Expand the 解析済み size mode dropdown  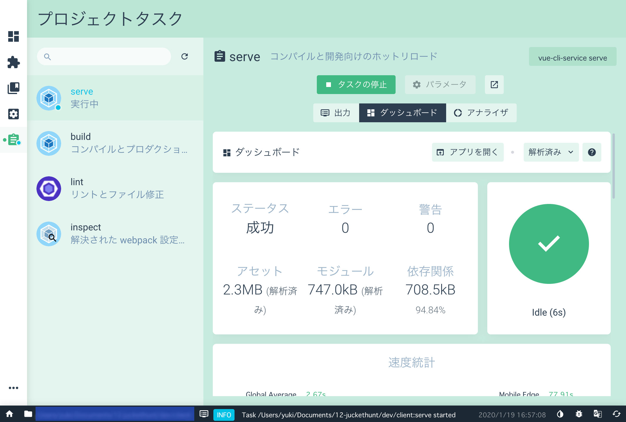551,152
